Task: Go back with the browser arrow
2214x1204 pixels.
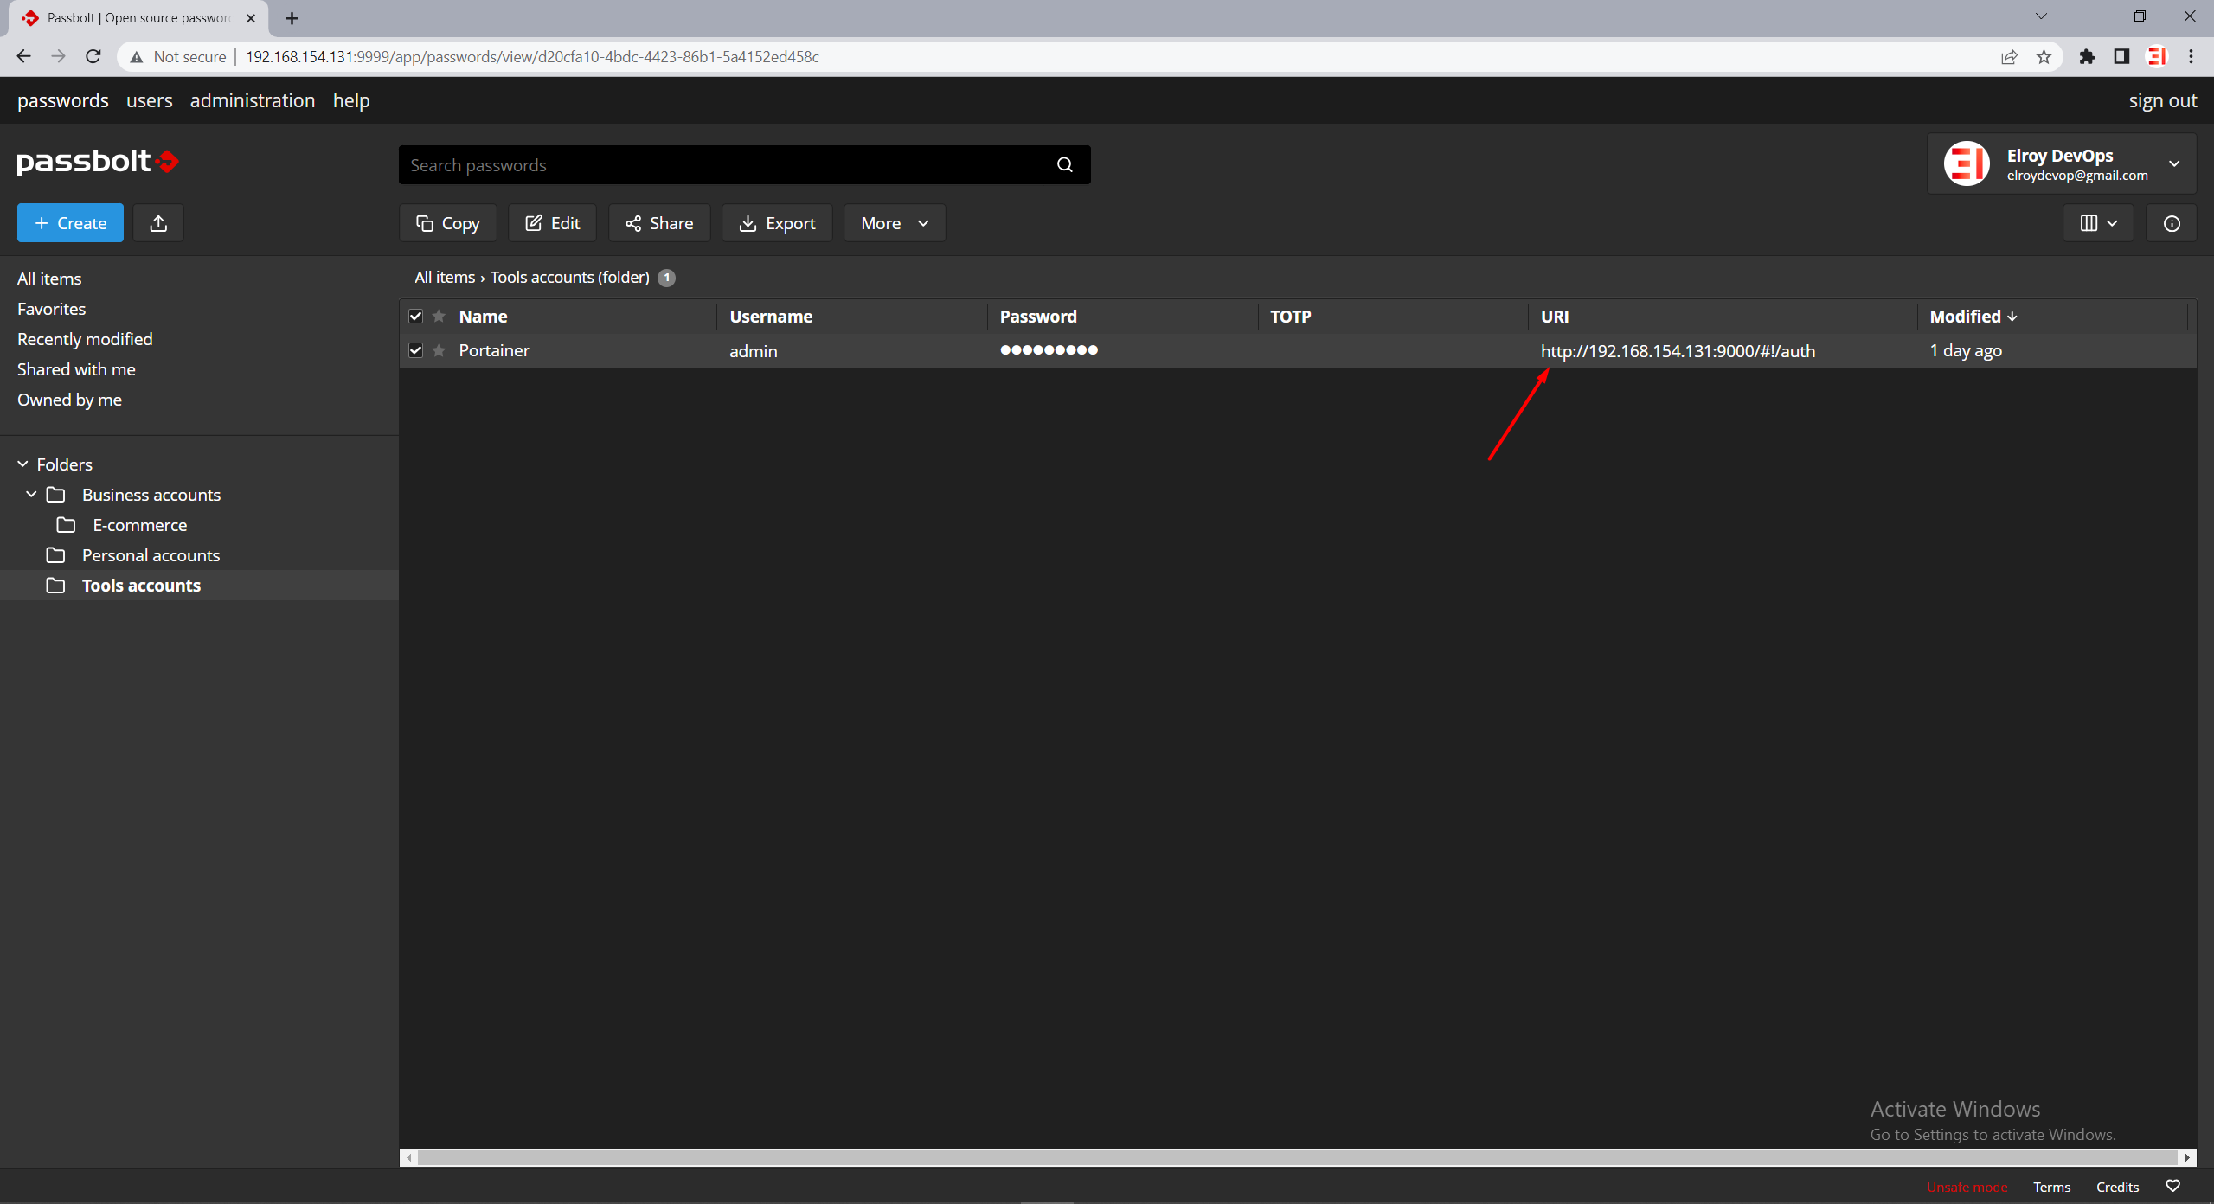Action: click(24, 56)
